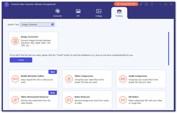Switch to the Converter tab

click(x=58, y=13)
